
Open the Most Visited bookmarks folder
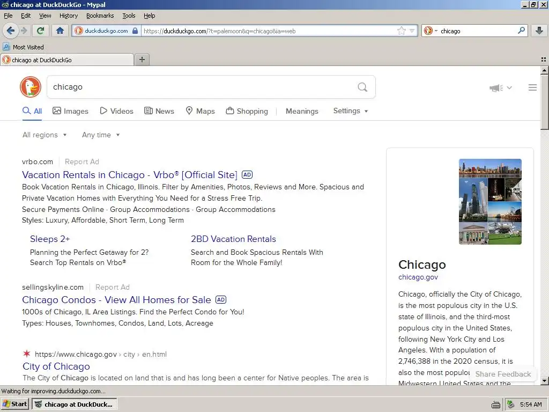(x=23, y=47)
